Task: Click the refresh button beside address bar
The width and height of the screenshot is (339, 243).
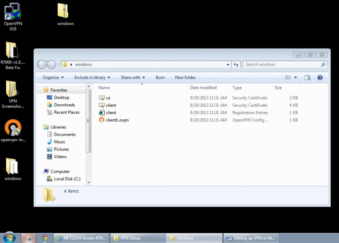Action: click(236, 65)
